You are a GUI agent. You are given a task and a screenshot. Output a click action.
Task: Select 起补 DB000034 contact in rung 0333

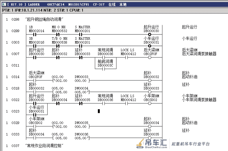tap(35, 138)
